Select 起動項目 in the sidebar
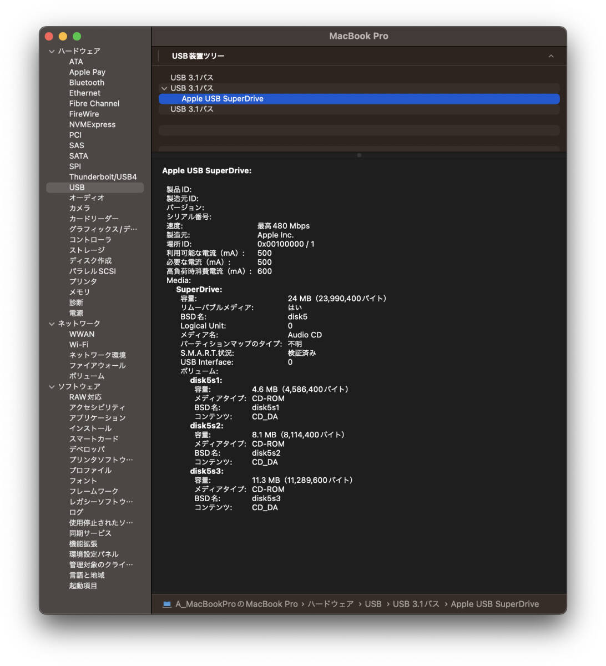The width and height of the screenshot is (606, 666). [83, 586]
